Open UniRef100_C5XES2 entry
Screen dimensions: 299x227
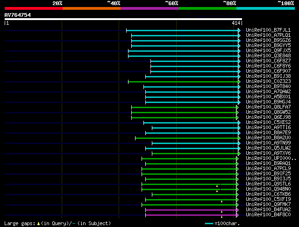(x=268, y=123)
